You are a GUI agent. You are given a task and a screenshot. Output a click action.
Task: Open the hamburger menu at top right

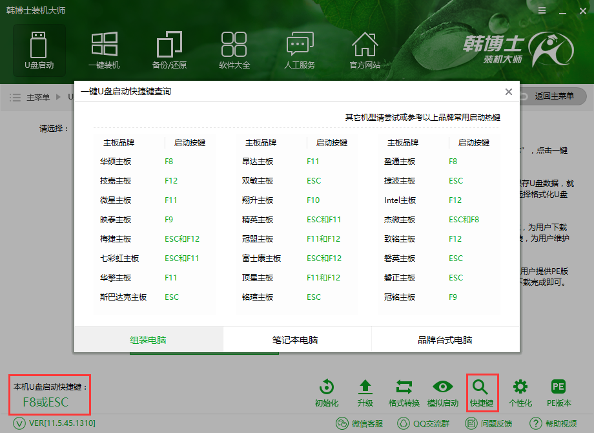click(542, 10)
